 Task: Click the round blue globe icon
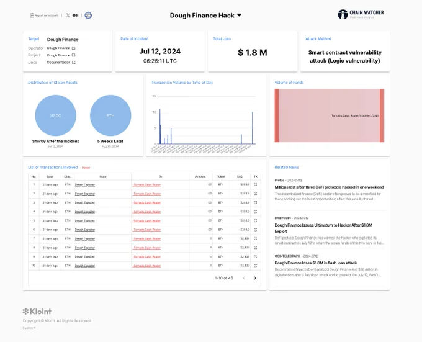tap(88, 16)
